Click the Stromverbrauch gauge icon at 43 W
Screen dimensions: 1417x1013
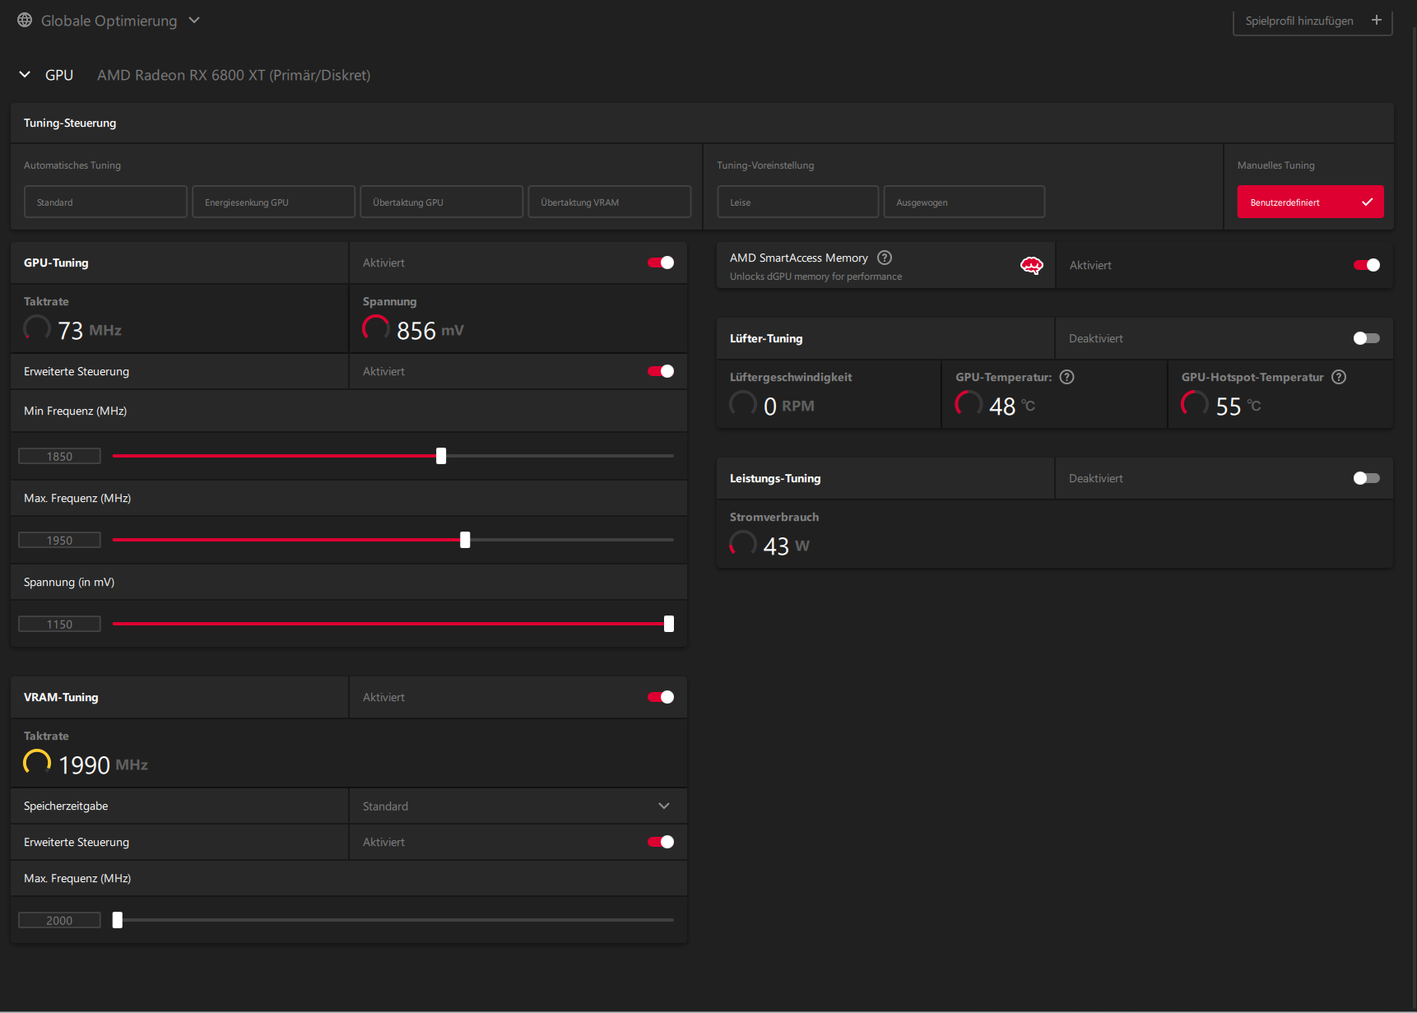pos(743,544)
